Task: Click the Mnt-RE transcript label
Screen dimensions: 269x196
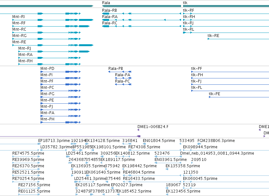Action: (x=19, y=42)
